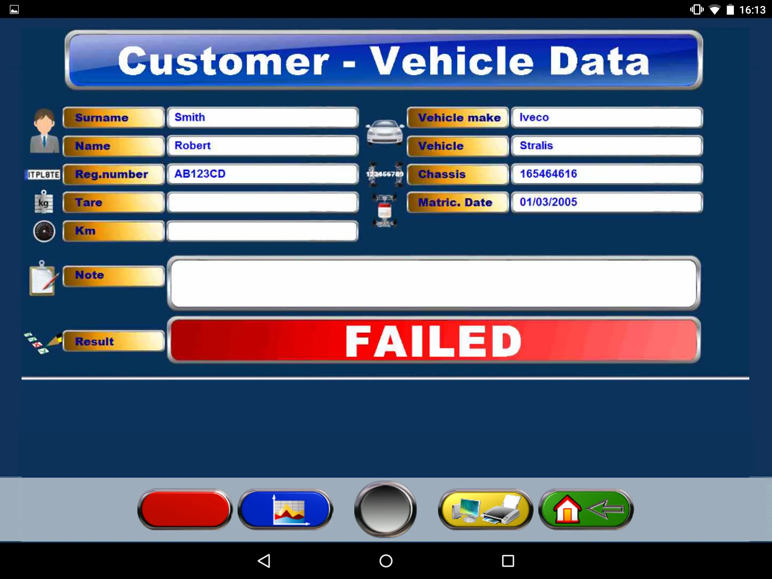Click the Note text area field
The height and width of the screenshot is (579, 772).
435,283
